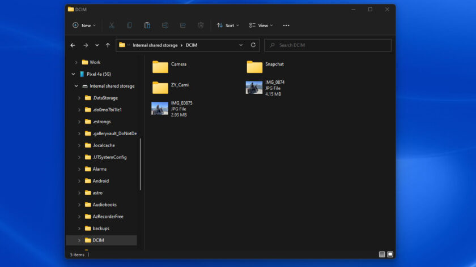
Task: Switch to details view layout icon
Action: tap(382, 255)
